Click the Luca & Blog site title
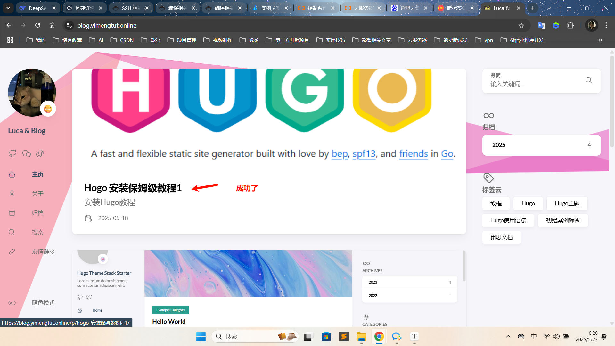 click(x=27, y=131)
